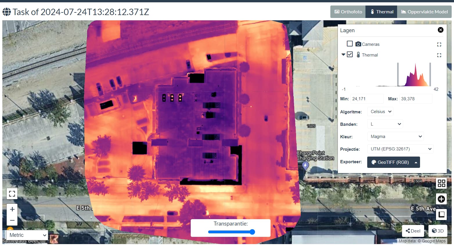Viewport: 454px width, 247px height.
Task: Open the basemap grid selector icon
Action: tap(441, 183)
